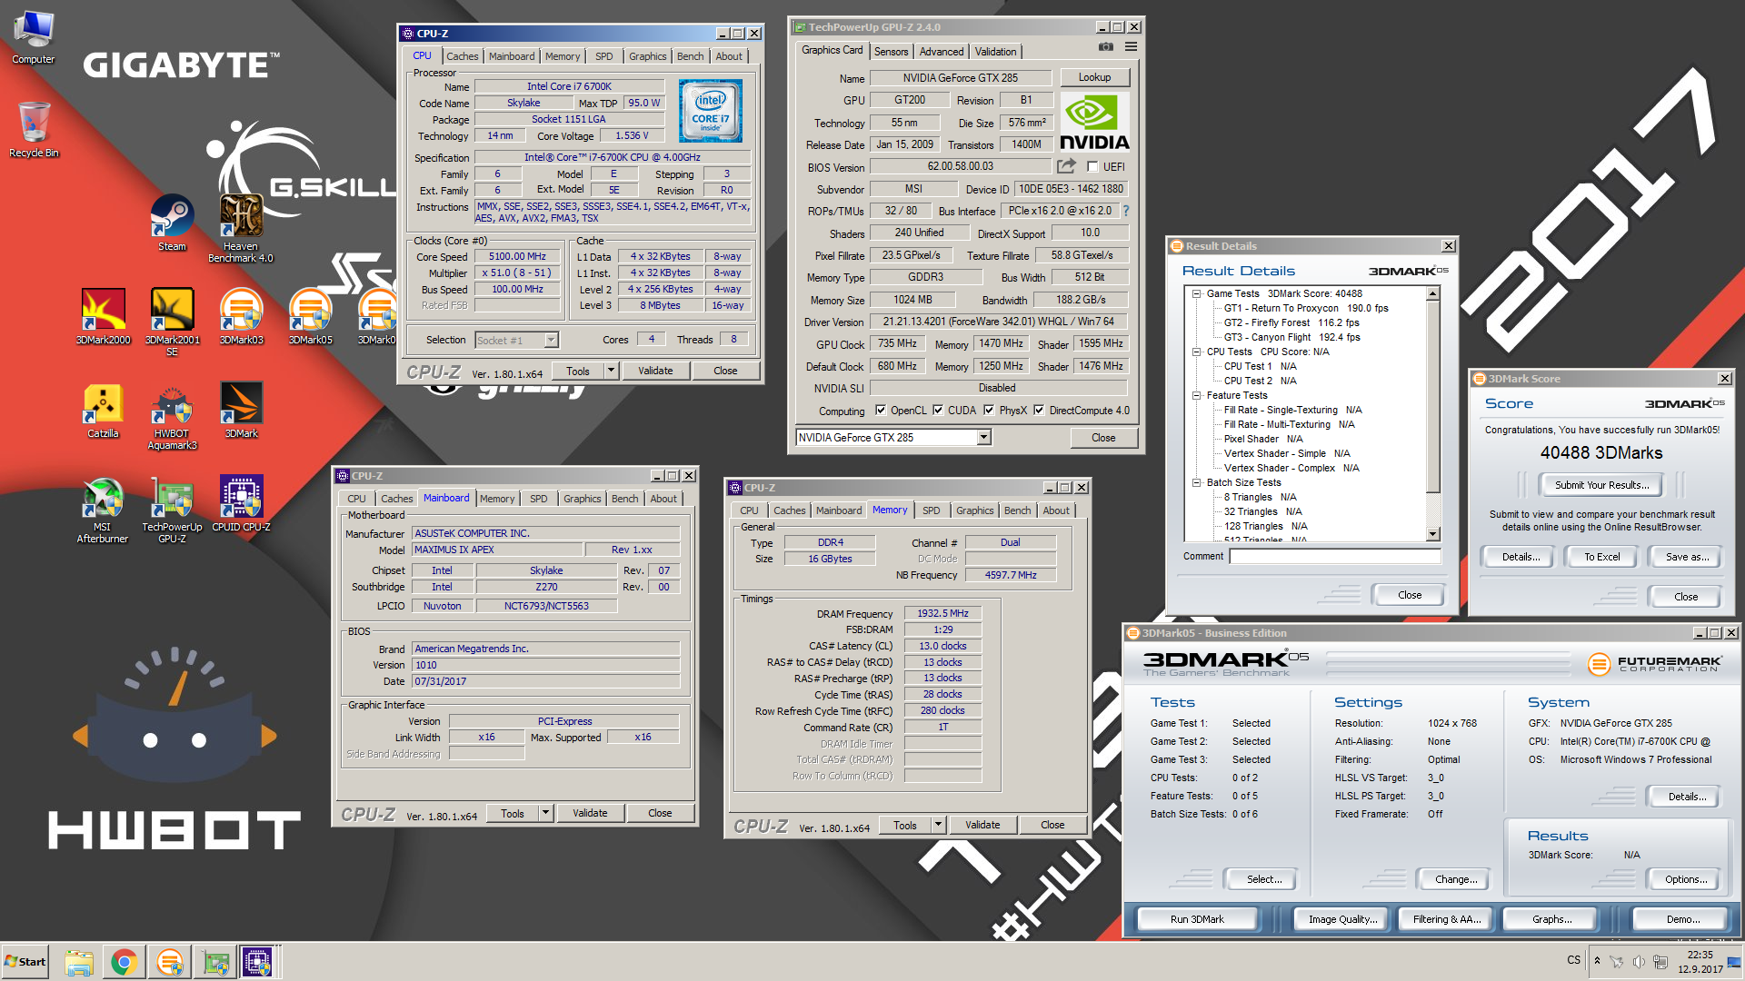
Task: Select the TechPowerUp GPU-Z desktop shortcut
Action: point(172,509)
